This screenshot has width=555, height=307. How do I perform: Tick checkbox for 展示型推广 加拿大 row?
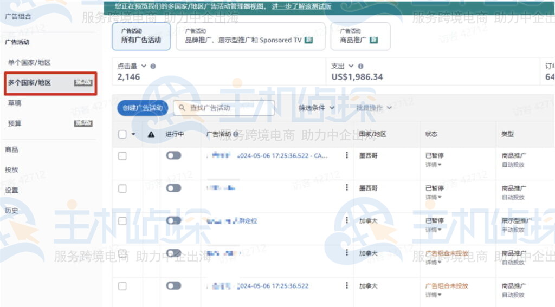pyautogui.click(x=122, y=221)
